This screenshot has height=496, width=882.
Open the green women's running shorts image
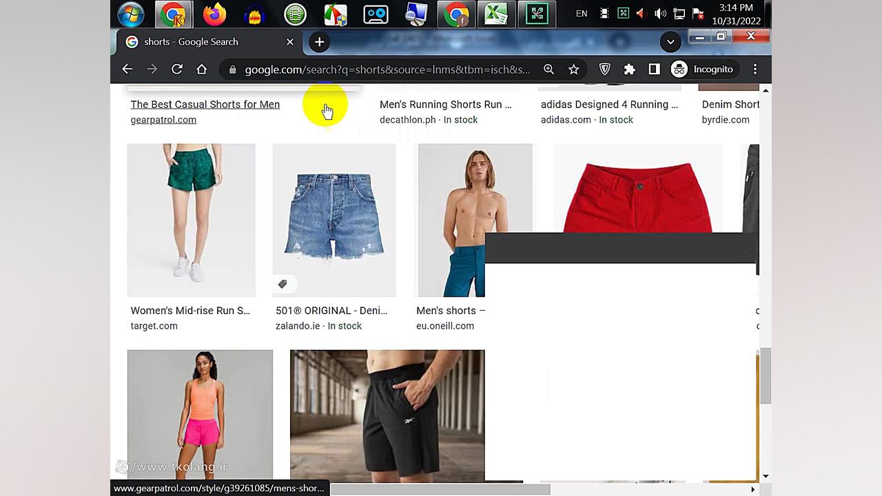191,220
